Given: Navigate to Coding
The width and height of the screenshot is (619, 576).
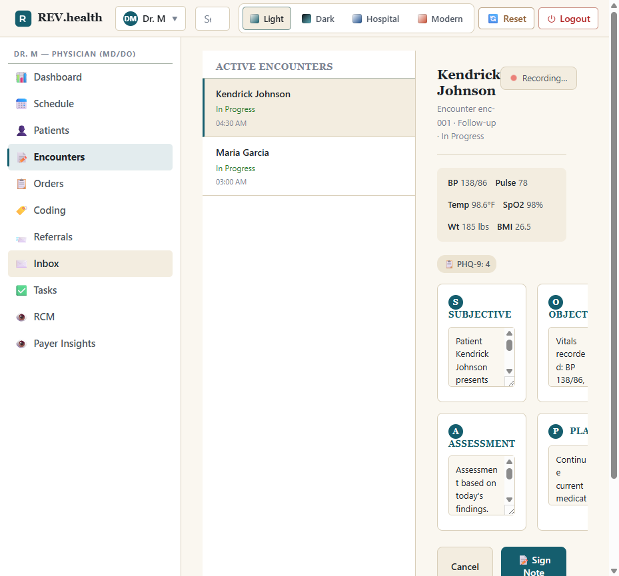Looking at the screenshot, I should [90, 210].
